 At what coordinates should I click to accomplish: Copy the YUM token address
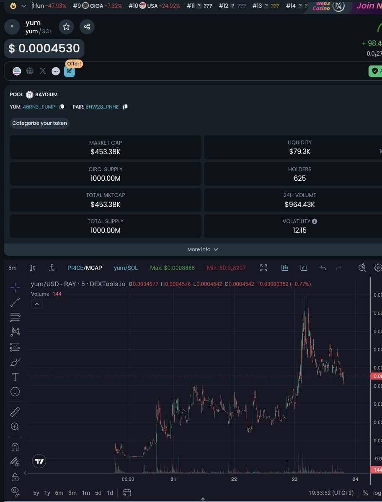(62, 107)
